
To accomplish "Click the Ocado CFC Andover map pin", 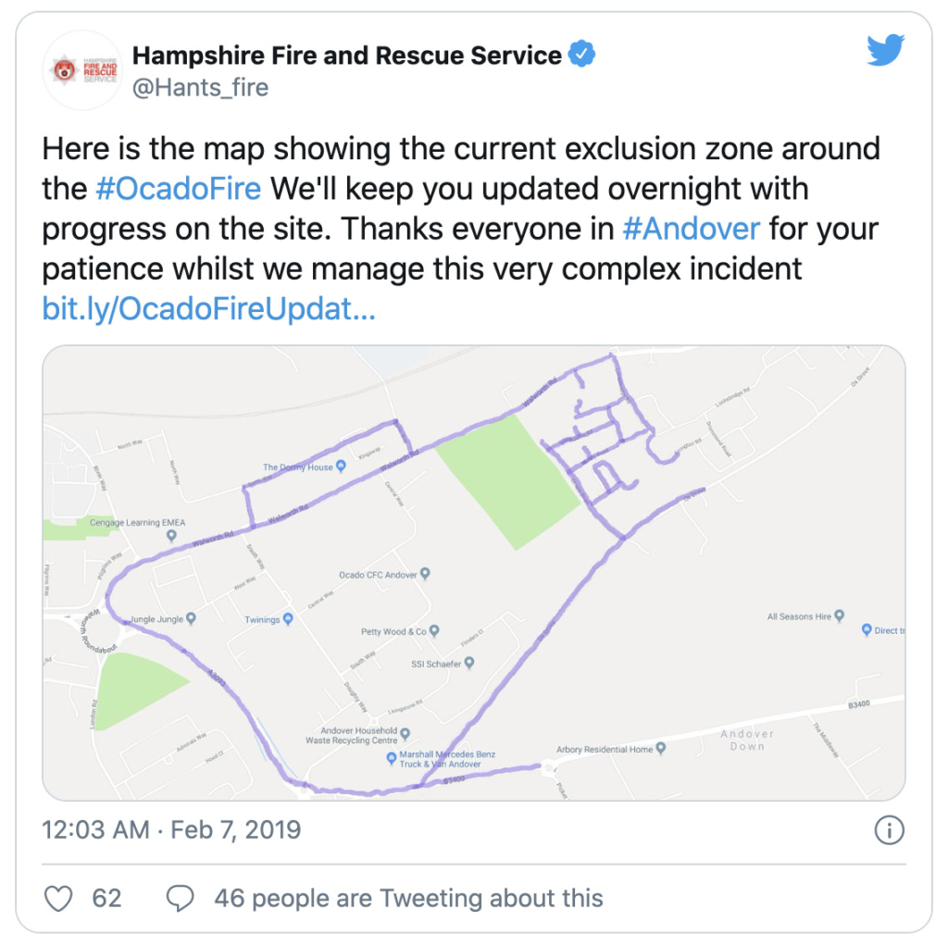I will click(425, 573).
